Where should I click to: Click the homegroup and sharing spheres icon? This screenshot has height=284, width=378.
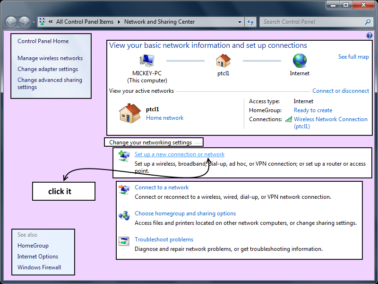tap(124, 215)
